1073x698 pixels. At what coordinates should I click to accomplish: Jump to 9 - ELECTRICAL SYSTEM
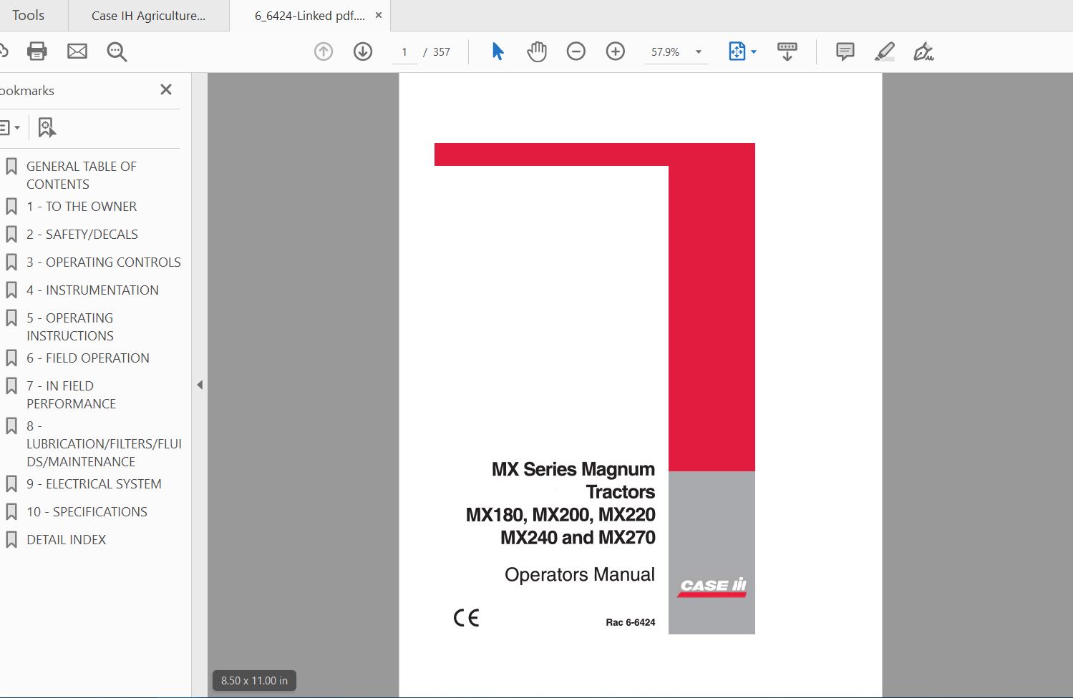(x=94, y=484)
